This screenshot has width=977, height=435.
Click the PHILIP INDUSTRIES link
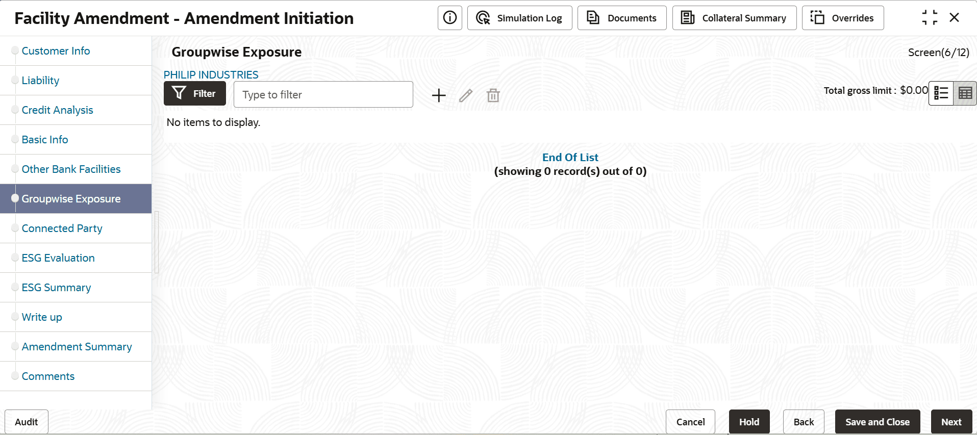click(x=211, y=74)
